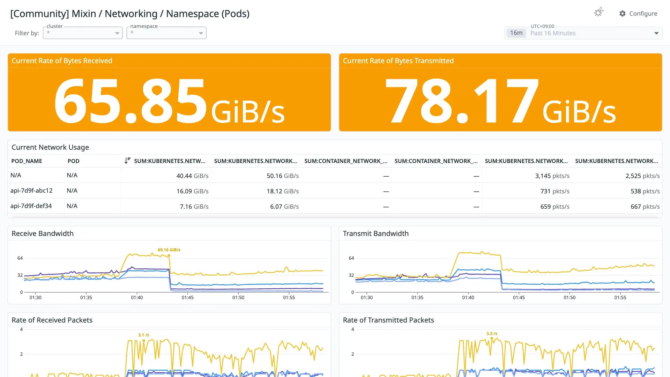This screenshot has width=670, height=377.
Task: Sort by POD_NAME column header
Action: point(27,161)
